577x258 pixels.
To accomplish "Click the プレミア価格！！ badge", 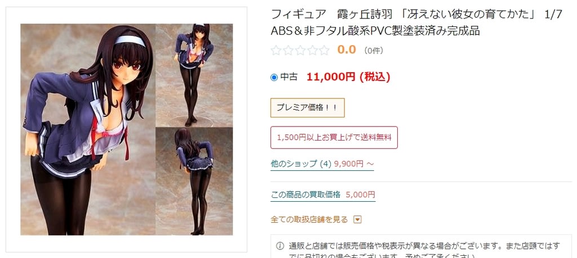I will 308,107.
